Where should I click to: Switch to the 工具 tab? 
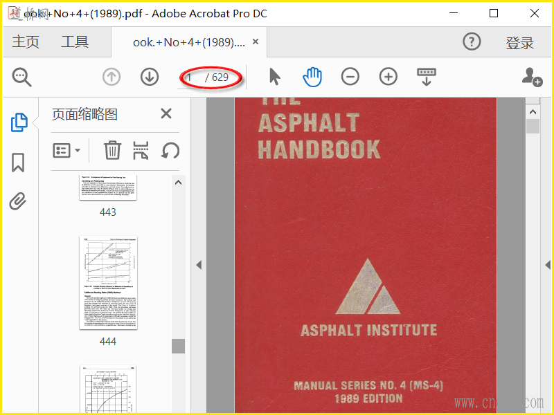pyautogui.click(x=75, y=42)
